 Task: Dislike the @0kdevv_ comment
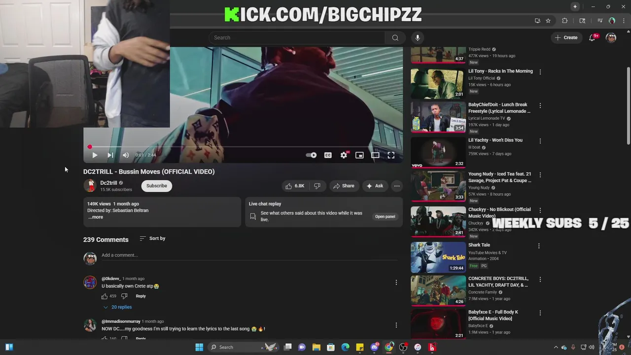point(124,296)
